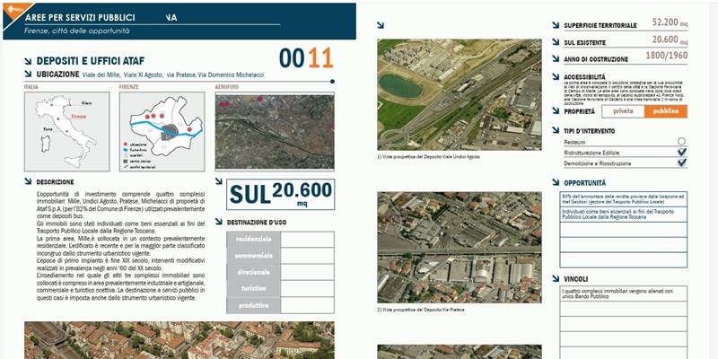
Task: Open the ITALIA map thumbnail
Action: (66, 131)
